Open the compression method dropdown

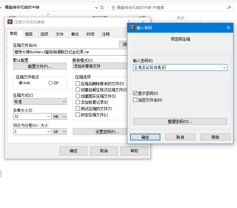[40, 102]
